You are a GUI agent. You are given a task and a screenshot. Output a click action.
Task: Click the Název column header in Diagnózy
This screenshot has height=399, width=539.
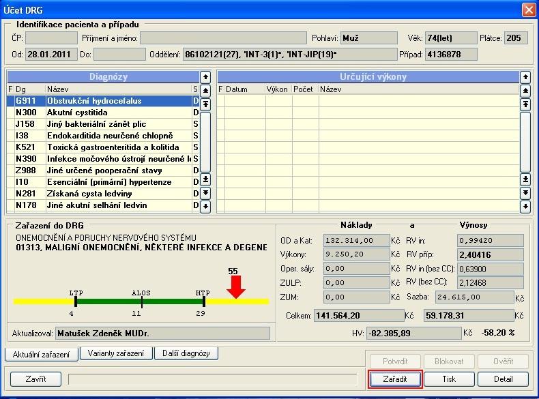click(x=119, y=89)
